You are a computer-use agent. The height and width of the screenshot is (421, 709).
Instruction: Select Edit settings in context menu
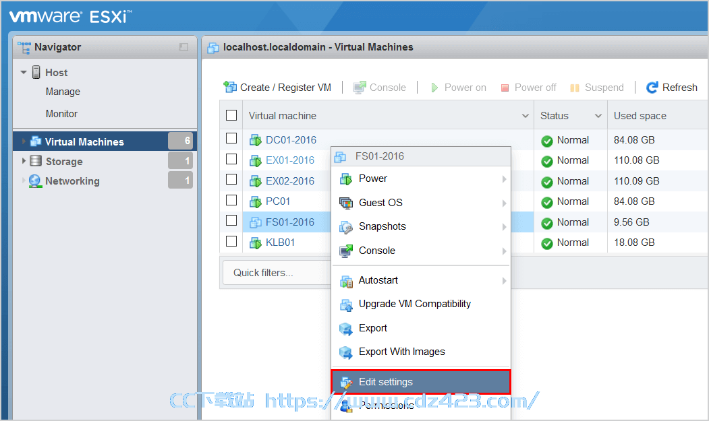[421, 382]
